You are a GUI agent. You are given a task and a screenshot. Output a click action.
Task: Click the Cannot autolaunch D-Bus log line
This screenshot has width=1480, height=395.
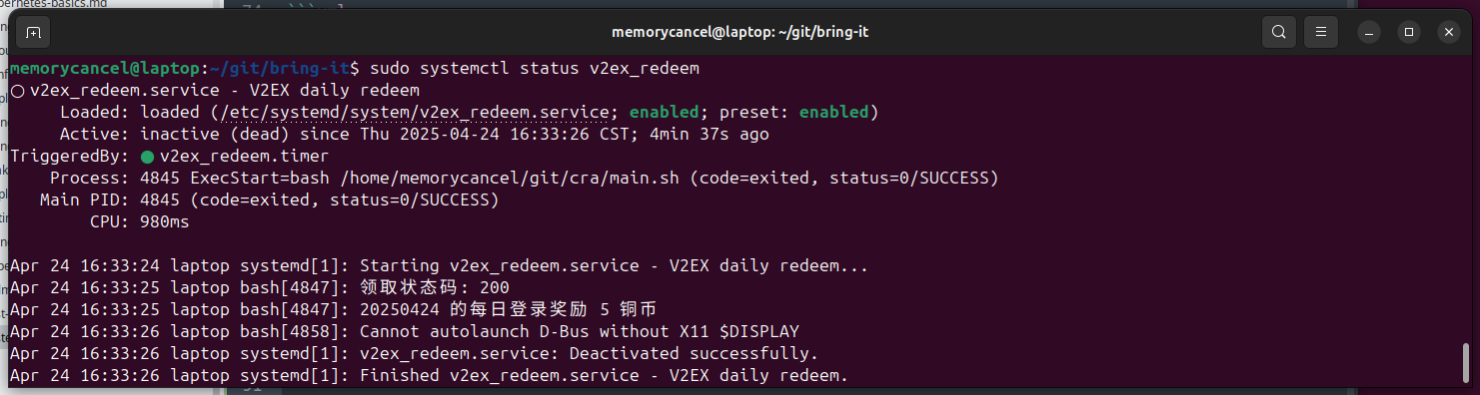405,332
